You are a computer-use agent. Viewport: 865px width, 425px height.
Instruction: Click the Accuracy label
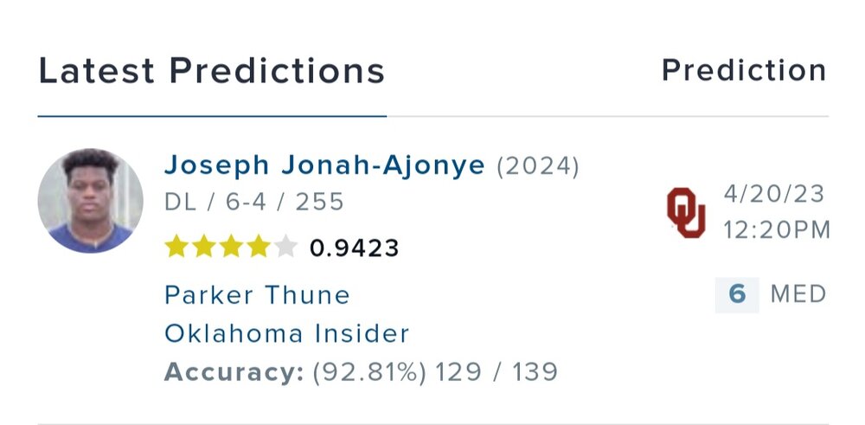pos(234,372)
